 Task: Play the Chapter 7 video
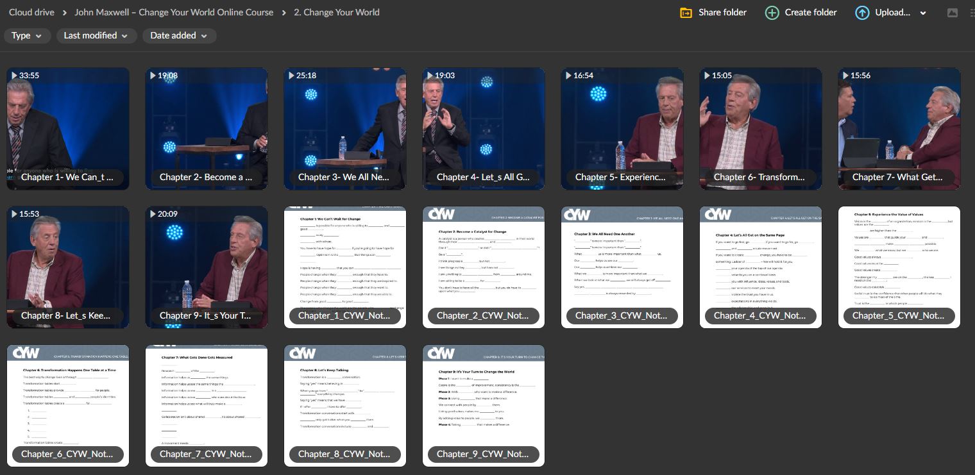[x=899, y=128]
